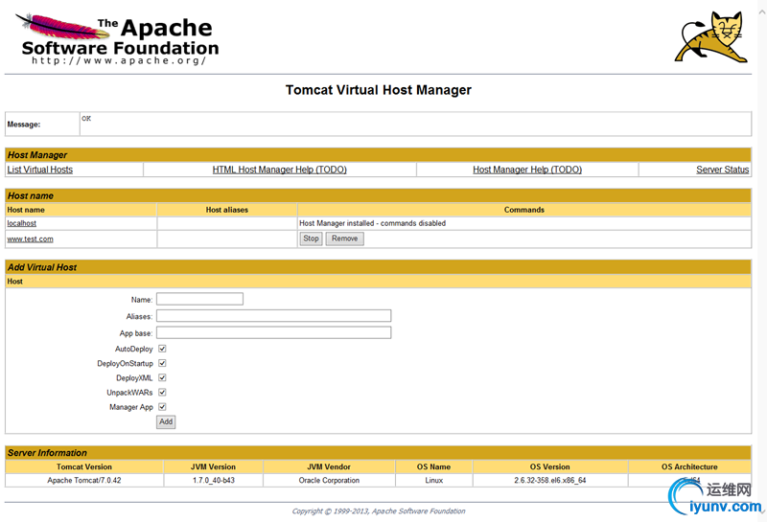Uncheck the DeployOnStartup checkbox
This screenshot has width=767, height=522.
162,363
